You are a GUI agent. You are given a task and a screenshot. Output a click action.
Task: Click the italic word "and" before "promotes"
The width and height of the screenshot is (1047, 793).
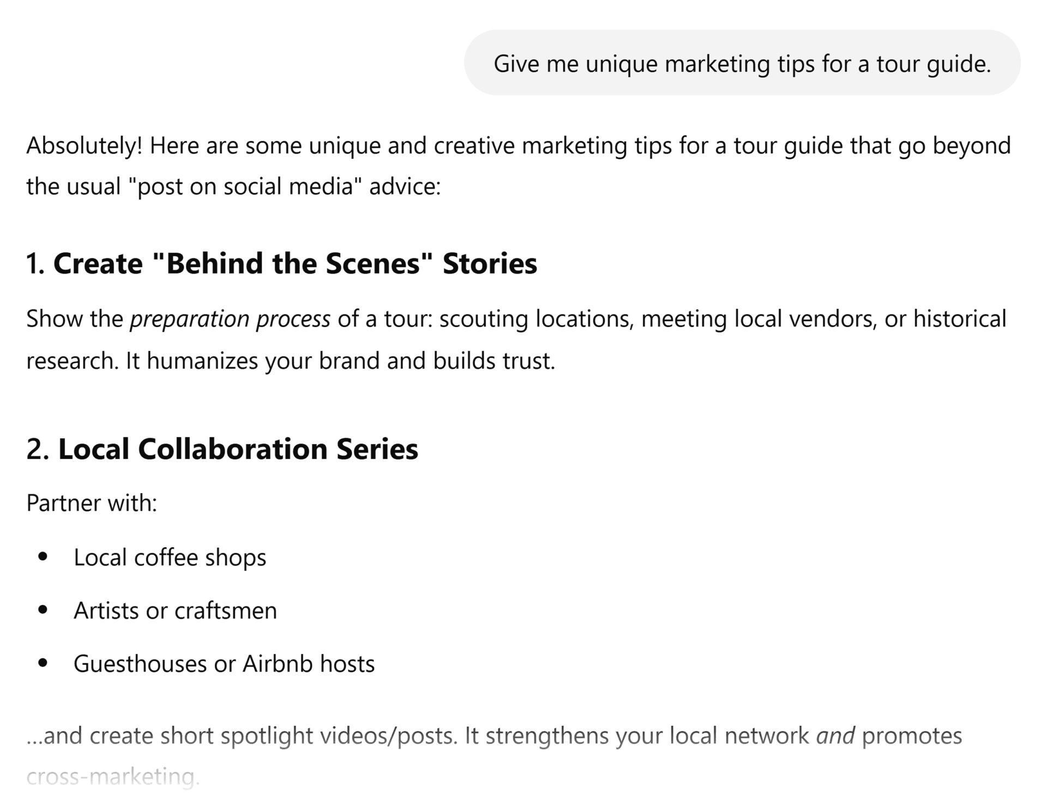click(835, 736)
